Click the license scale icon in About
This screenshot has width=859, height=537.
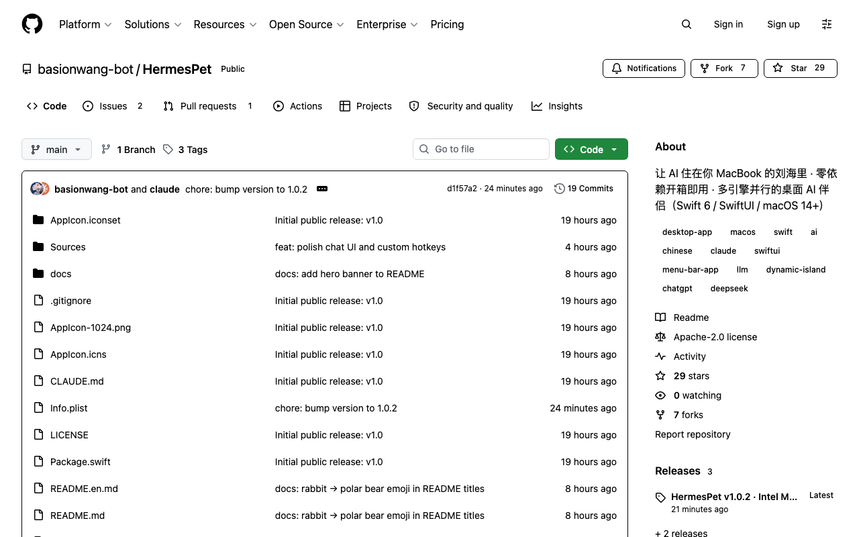pyautogui.click(x=660, y=337)
